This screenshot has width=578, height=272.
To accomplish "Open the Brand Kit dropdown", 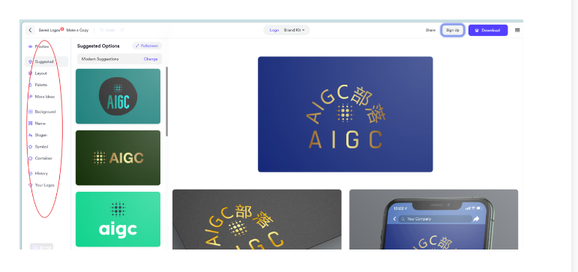I will pyautogui.click(x=294, y=30).
